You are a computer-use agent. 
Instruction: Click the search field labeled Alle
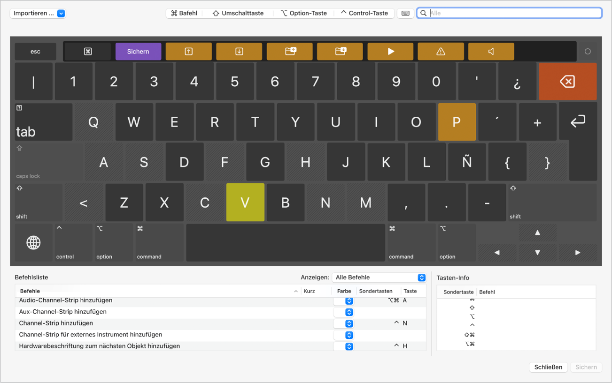[x=510, y=13]
